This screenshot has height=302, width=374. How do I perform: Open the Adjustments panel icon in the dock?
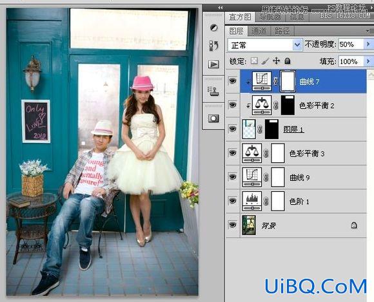(213, 28)
